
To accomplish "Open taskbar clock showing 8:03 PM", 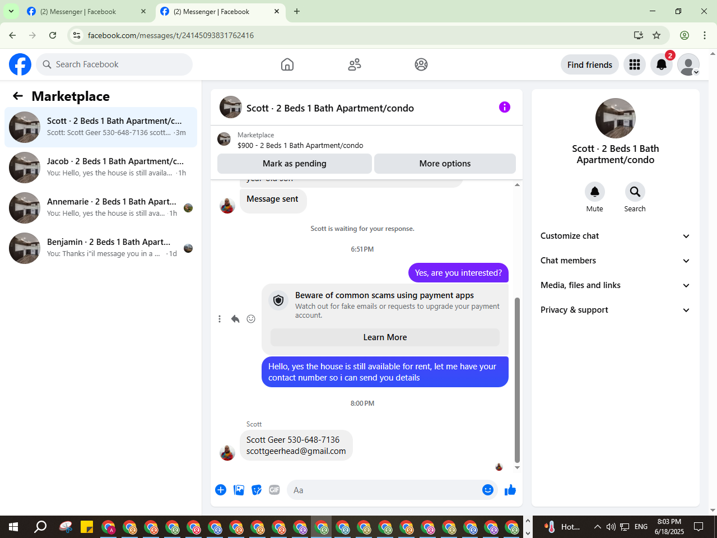I will click(x=669, y=527).
